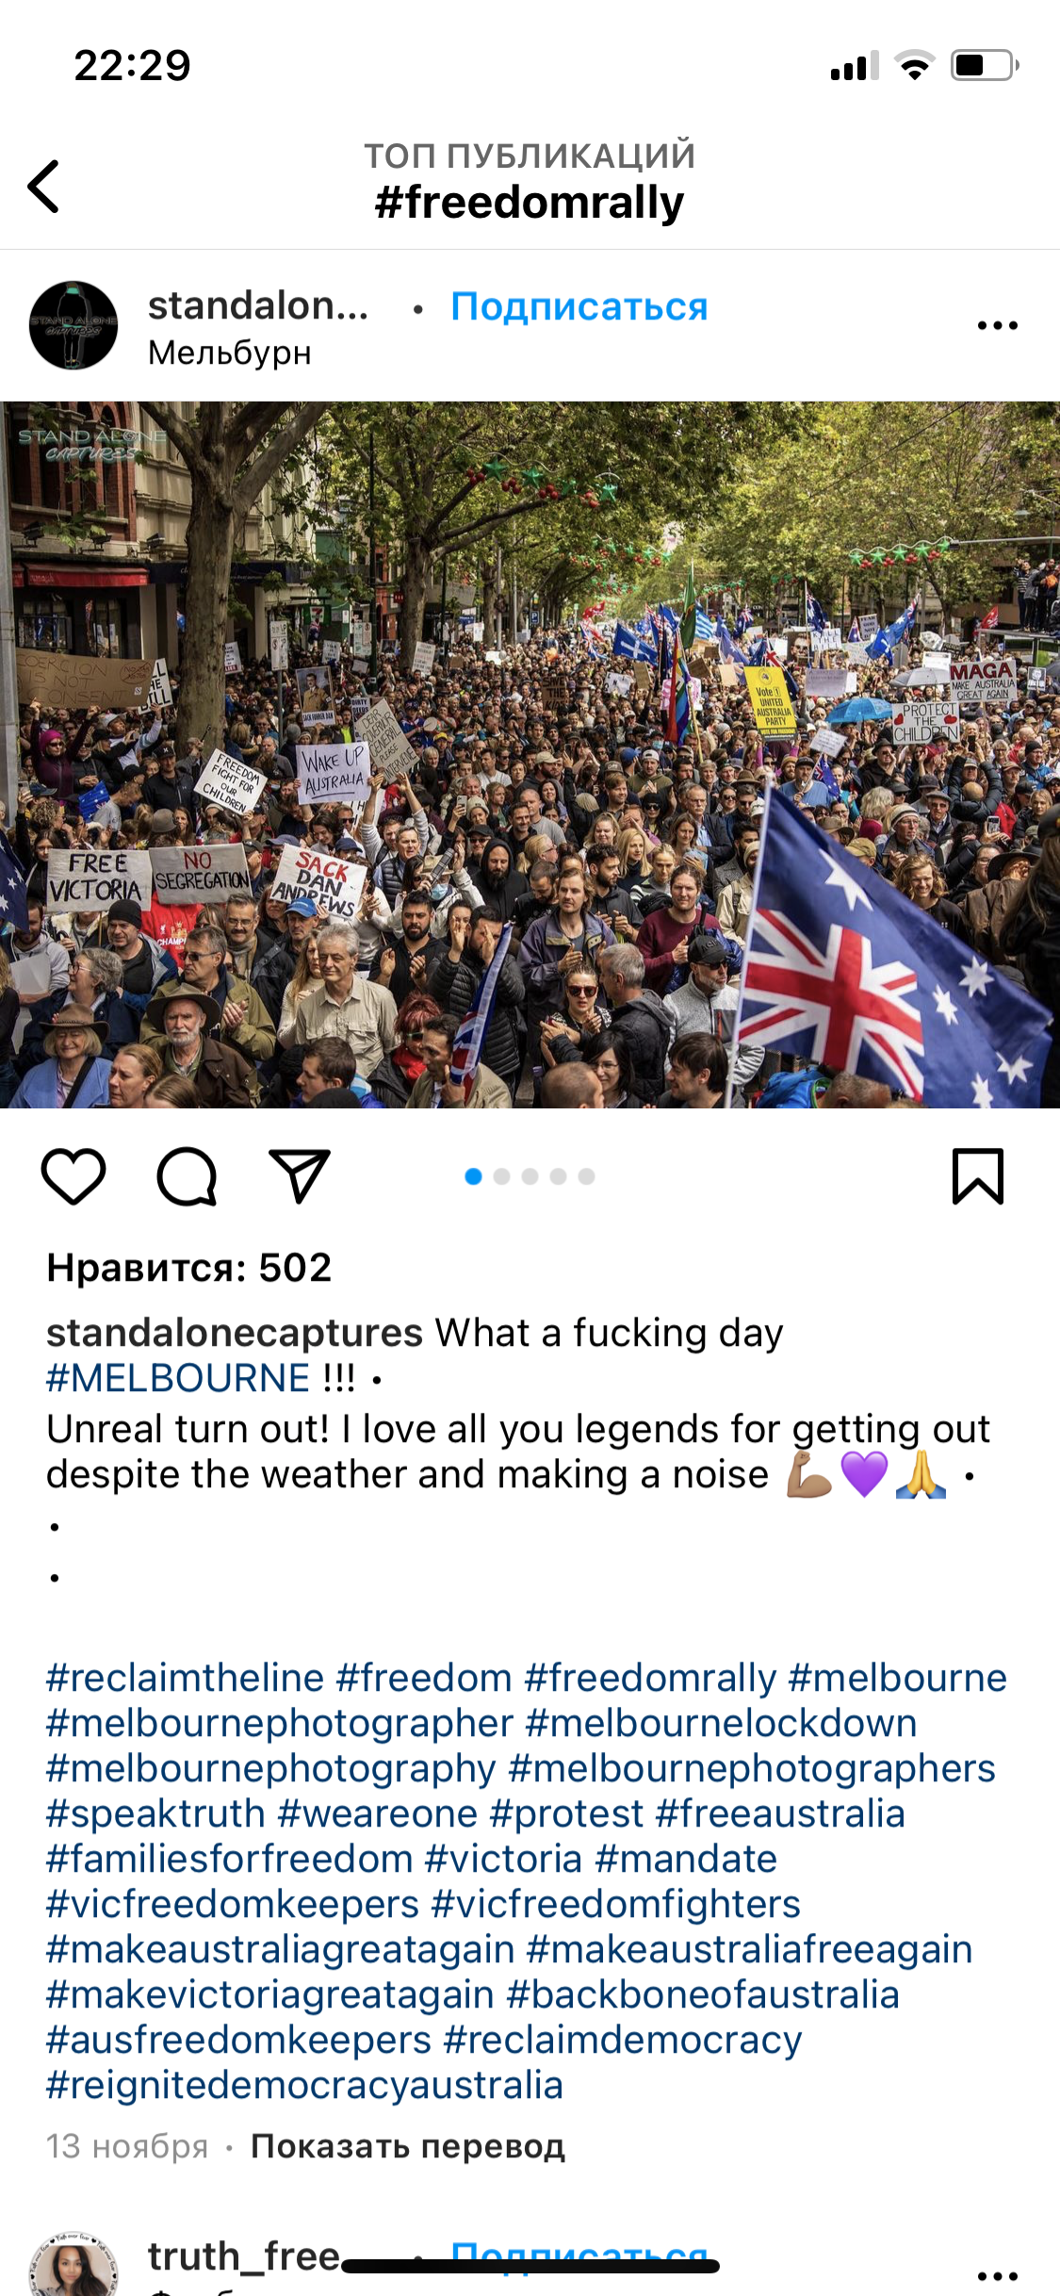Open the #reignitedemocracyaustralia hashtag
The width and height of the screenshot is (1060, 2296).
click(304, 2085)
